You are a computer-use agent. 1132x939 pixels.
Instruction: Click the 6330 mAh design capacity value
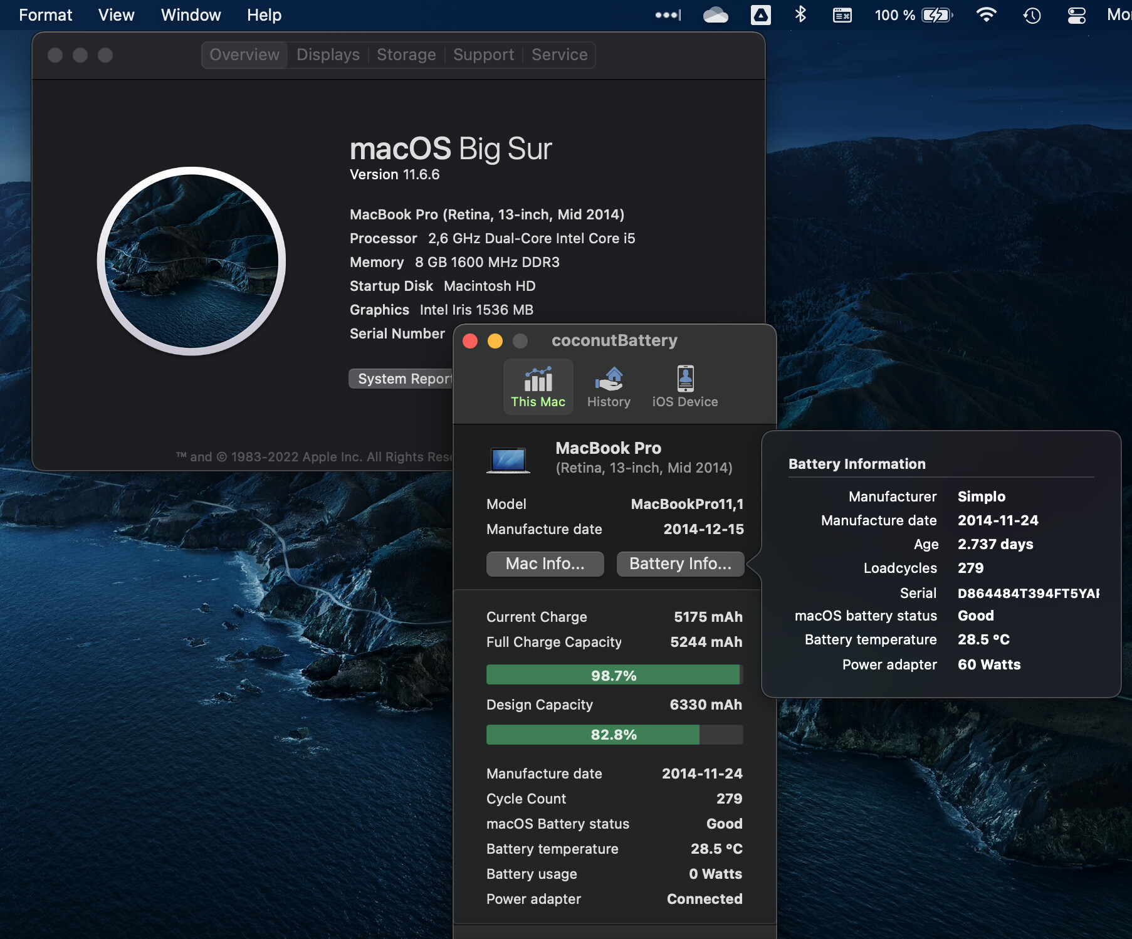tap(706, 705)
